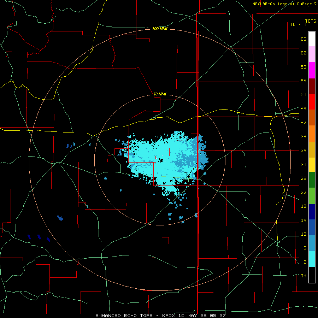318x318 pixels.
Task: Click the '22' legend value
Action: (x=304, y=192)
